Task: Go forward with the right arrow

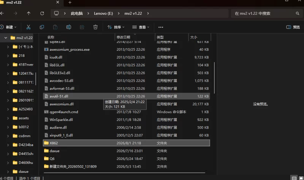Action: click(x=15, y=13)
